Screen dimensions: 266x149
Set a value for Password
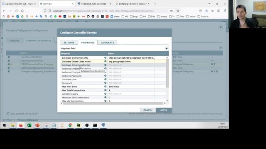click(131, 83)
